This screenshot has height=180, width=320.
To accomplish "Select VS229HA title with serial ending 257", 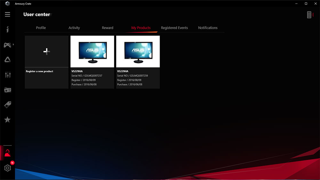I will click(77, 71).
